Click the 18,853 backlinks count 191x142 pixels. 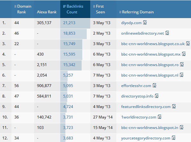[x=69, y=33]
